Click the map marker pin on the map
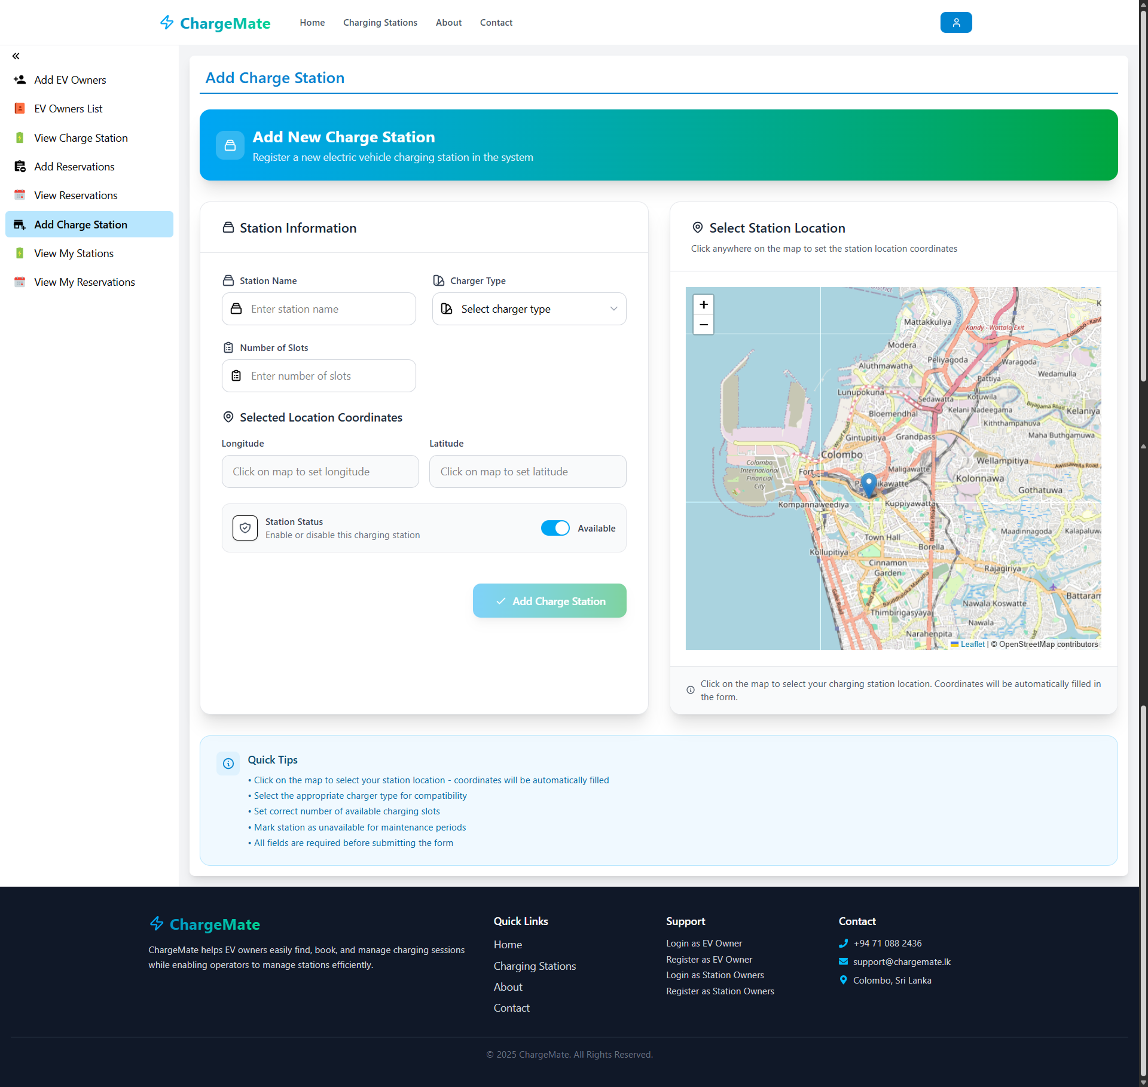The image size is (1148, 1087). 868,484
